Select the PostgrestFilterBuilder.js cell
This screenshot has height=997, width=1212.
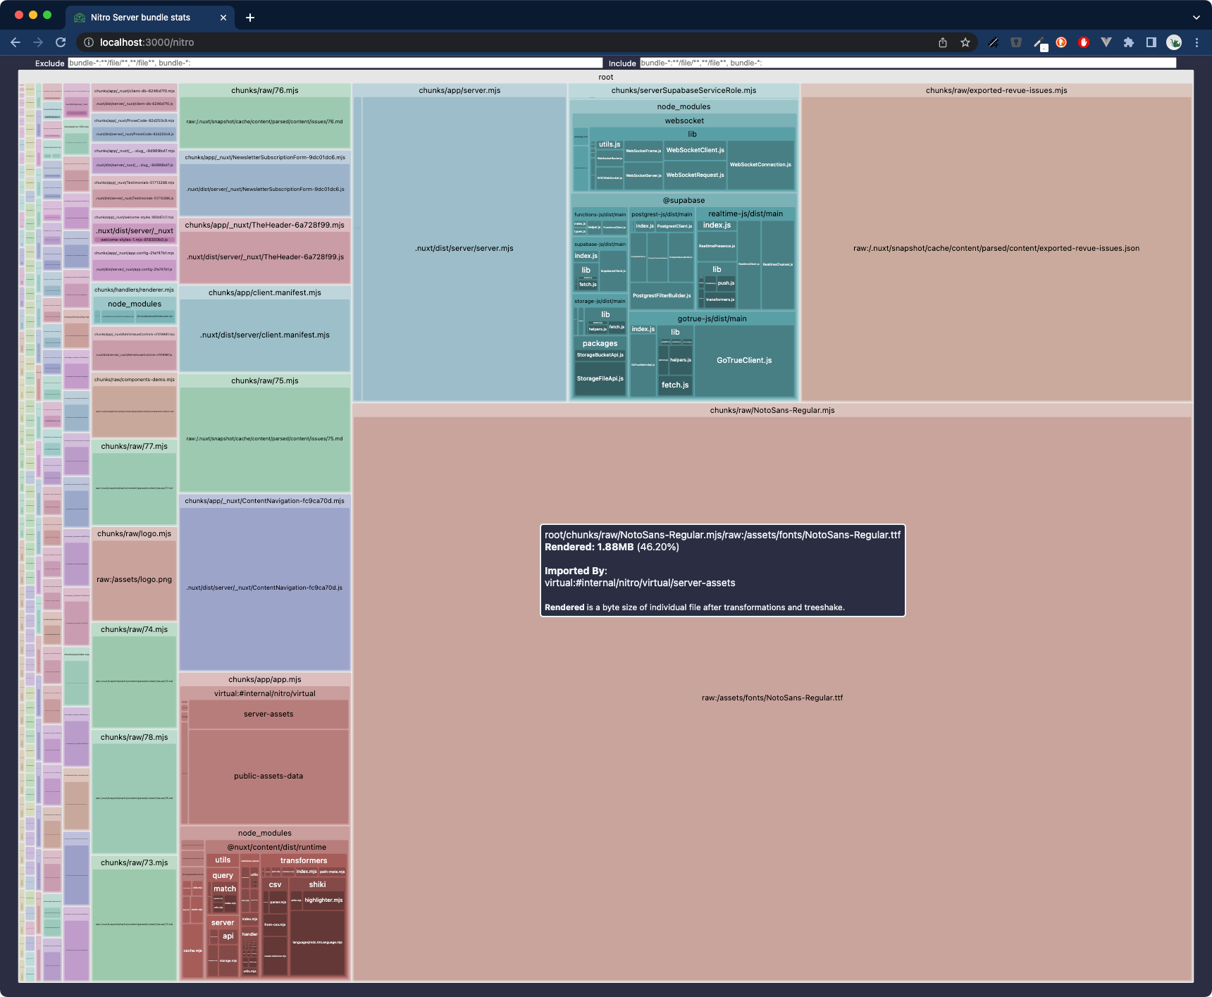(x=662, y=295)
